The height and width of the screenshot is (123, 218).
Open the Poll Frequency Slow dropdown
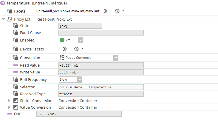pos(80,79)
